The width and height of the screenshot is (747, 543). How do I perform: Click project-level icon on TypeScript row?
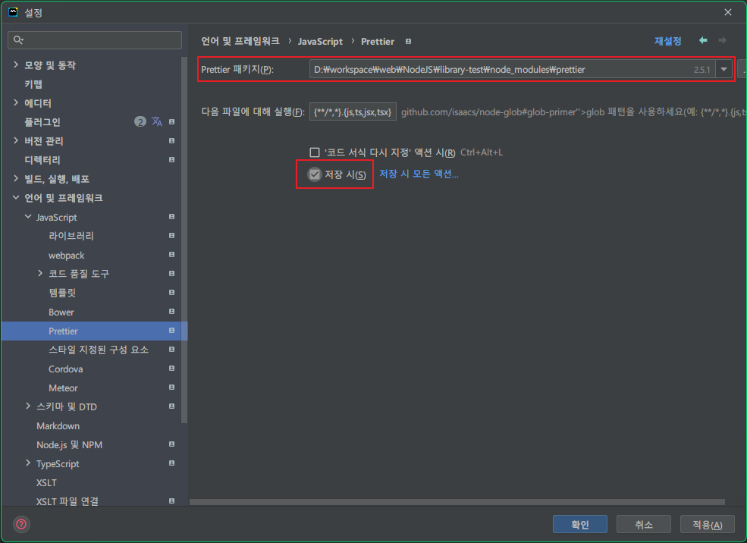[x=171, y=463]
